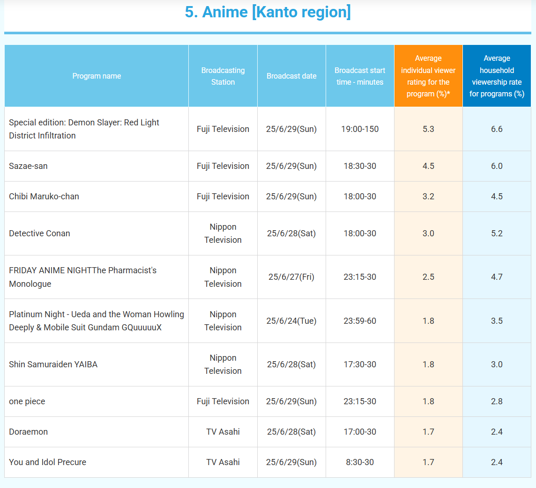536x488 pixels.
Task: Click '18:00-30' in the Chibi Maruko-chan row
Action: click(x=360, y=197)
